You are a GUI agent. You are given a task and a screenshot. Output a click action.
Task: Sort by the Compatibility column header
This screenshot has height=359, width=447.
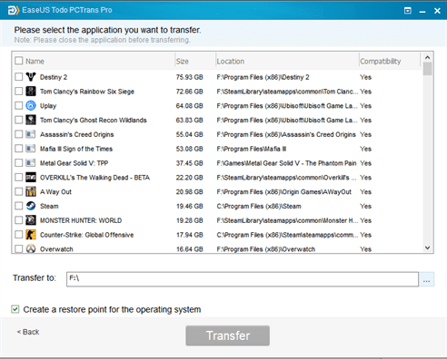point(381,62)
